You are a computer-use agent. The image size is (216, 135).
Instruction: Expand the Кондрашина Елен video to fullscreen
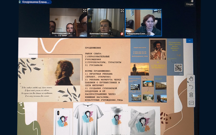click(x=159, y=11)
